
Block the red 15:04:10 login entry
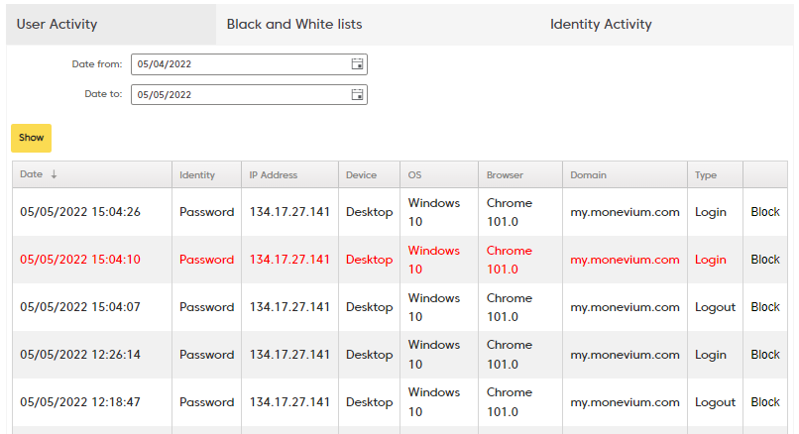[x=765, y=260]
